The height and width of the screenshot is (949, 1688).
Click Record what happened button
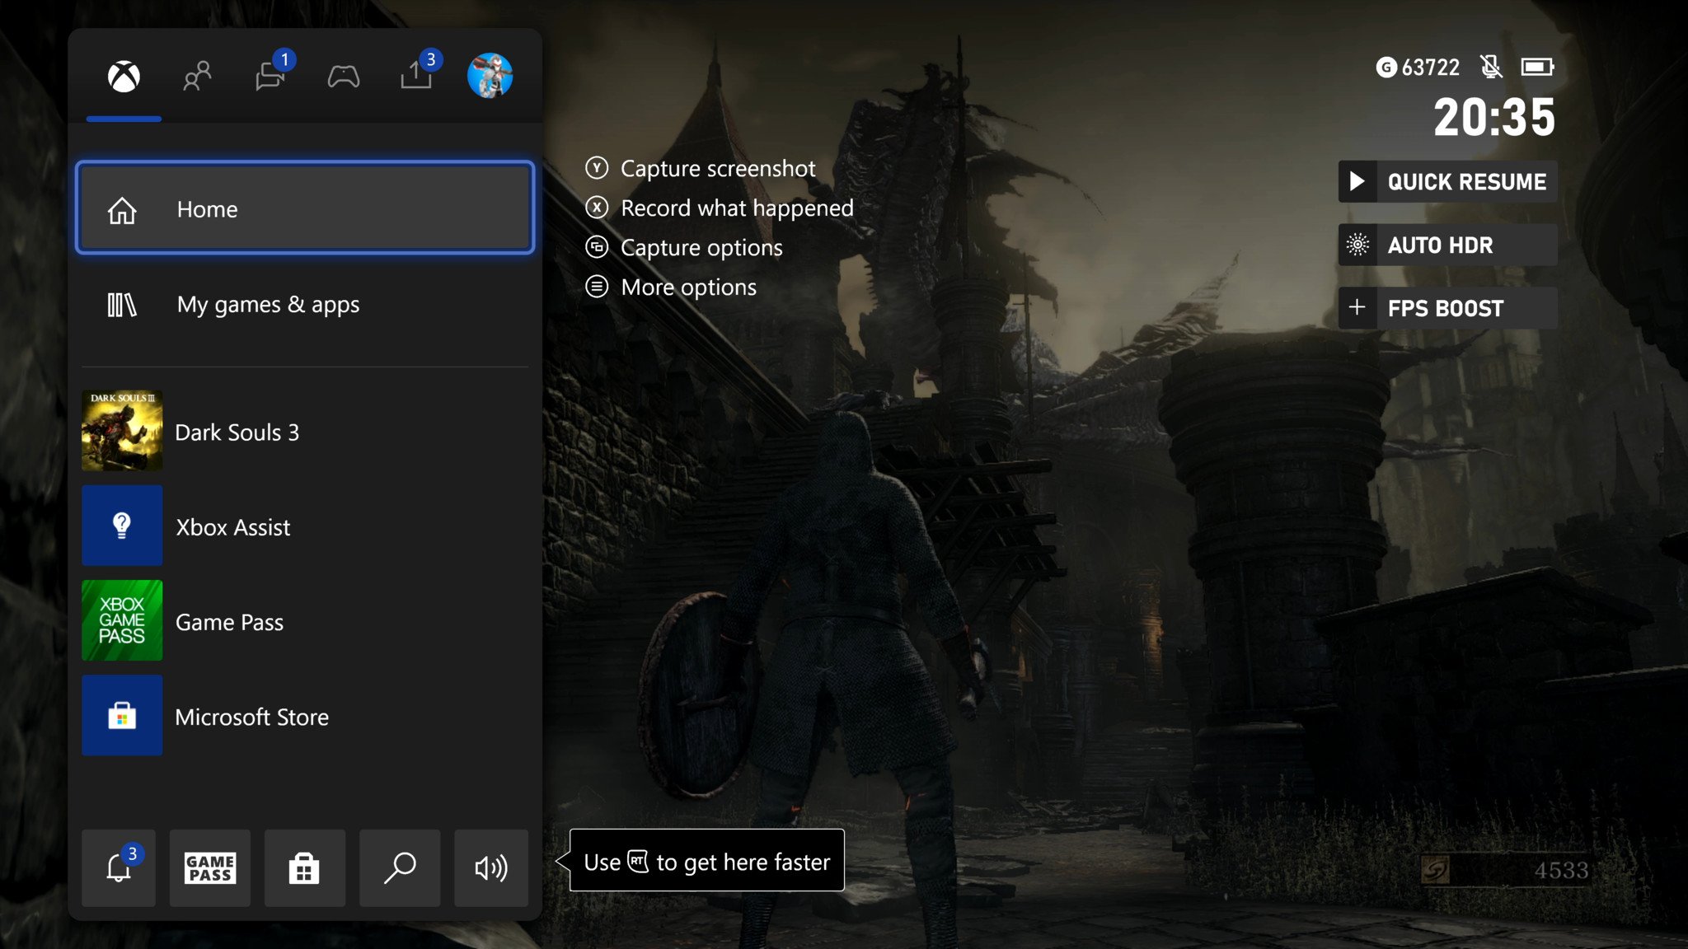736,208
